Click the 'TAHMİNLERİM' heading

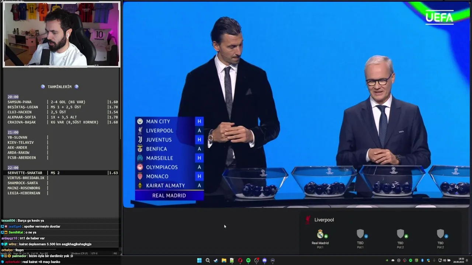point(59,87)
